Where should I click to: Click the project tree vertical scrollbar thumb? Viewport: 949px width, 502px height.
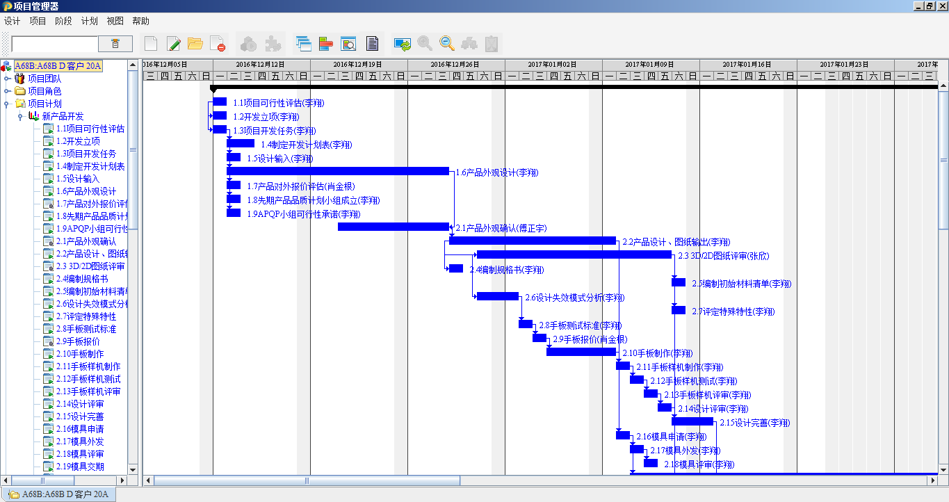pos(133,149)
